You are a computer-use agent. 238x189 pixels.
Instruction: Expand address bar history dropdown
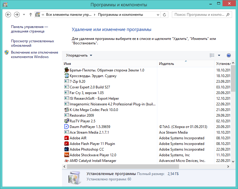pyautogui.click(x=158, y=15)
